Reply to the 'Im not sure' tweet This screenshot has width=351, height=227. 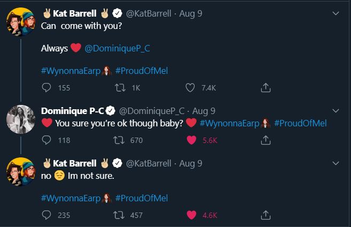tap(45, 215)
